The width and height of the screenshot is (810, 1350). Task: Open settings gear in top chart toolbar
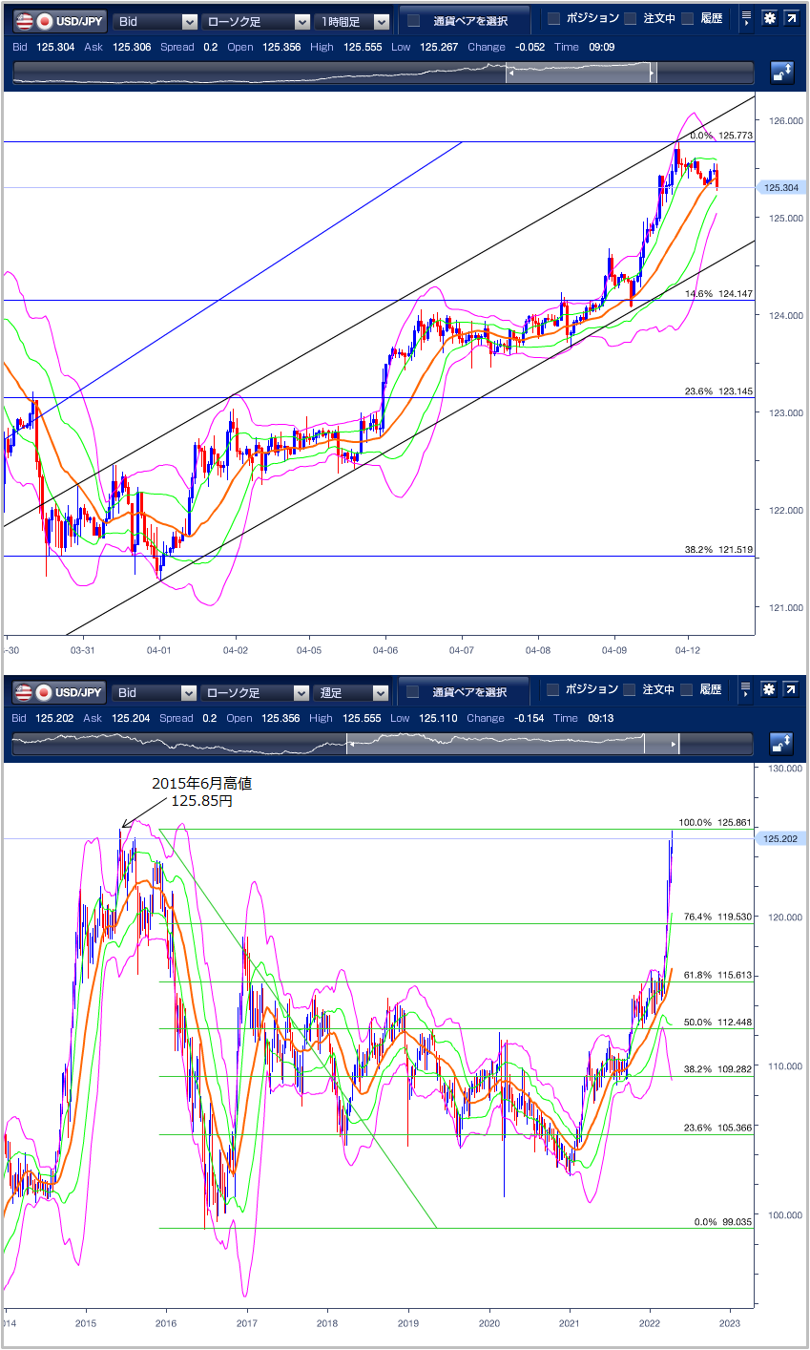tap(769, 19)
